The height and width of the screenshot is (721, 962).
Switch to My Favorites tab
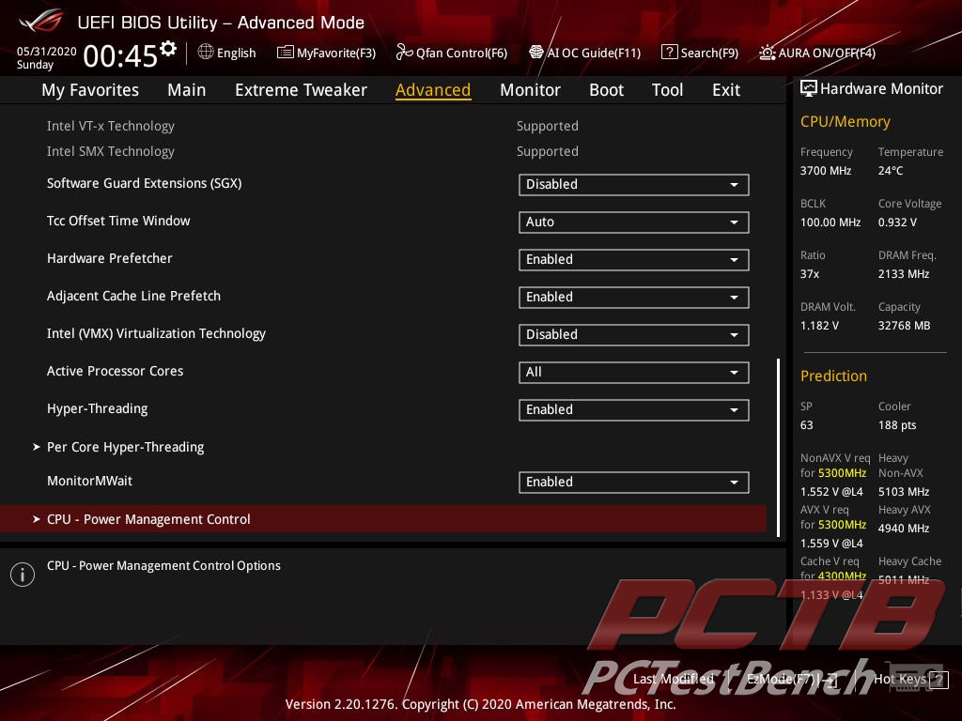90,90
